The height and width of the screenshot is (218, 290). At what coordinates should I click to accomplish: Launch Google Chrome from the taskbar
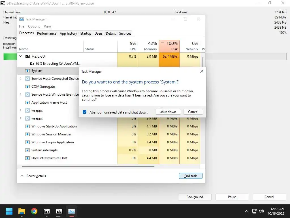[x=34, y=211]
